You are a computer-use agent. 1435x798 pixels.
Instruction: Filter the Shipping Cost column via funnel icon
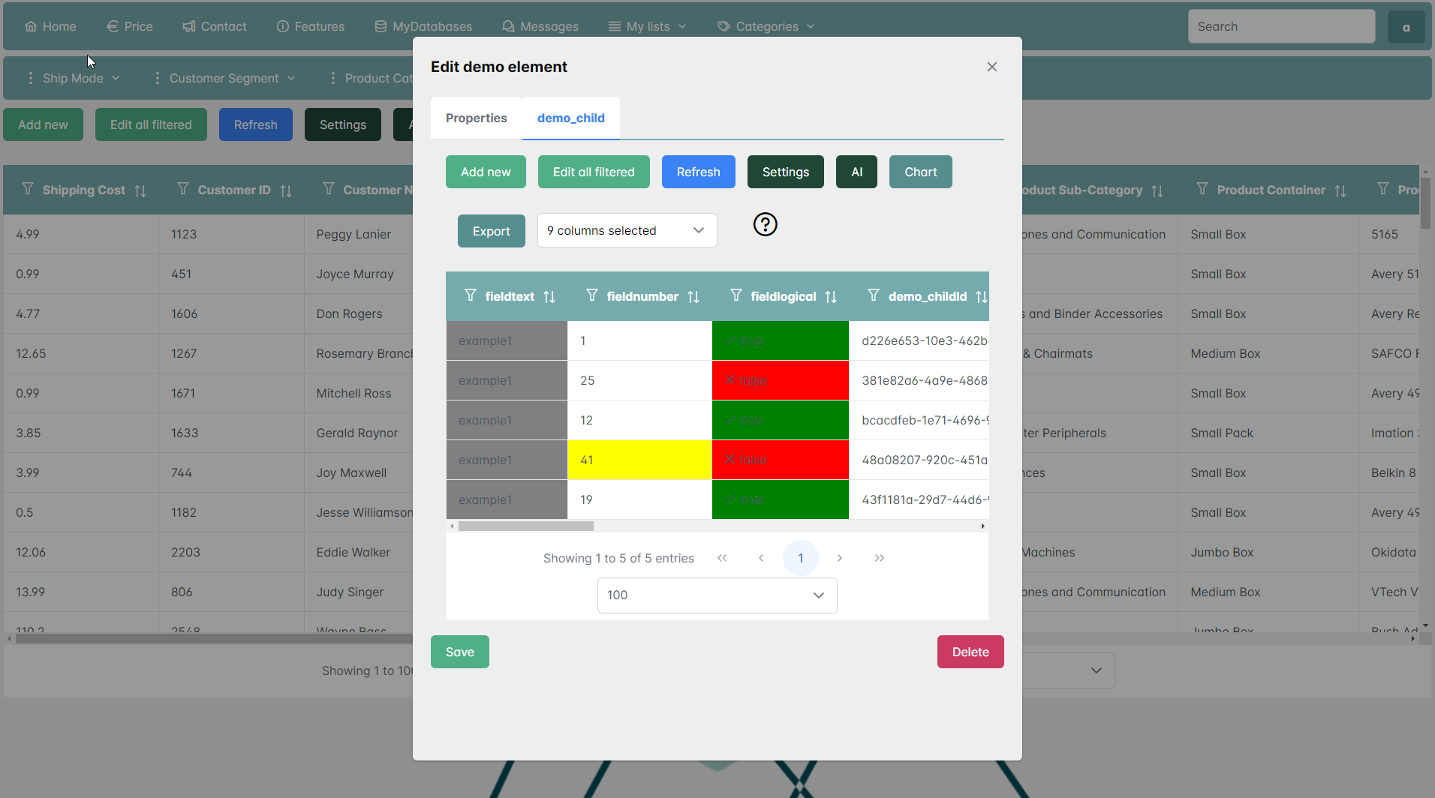(x=27, y=190)
